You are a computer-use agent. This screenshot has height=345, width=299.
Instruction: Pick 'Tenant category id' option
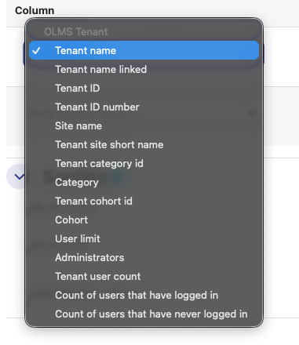[x=144, y=163]
